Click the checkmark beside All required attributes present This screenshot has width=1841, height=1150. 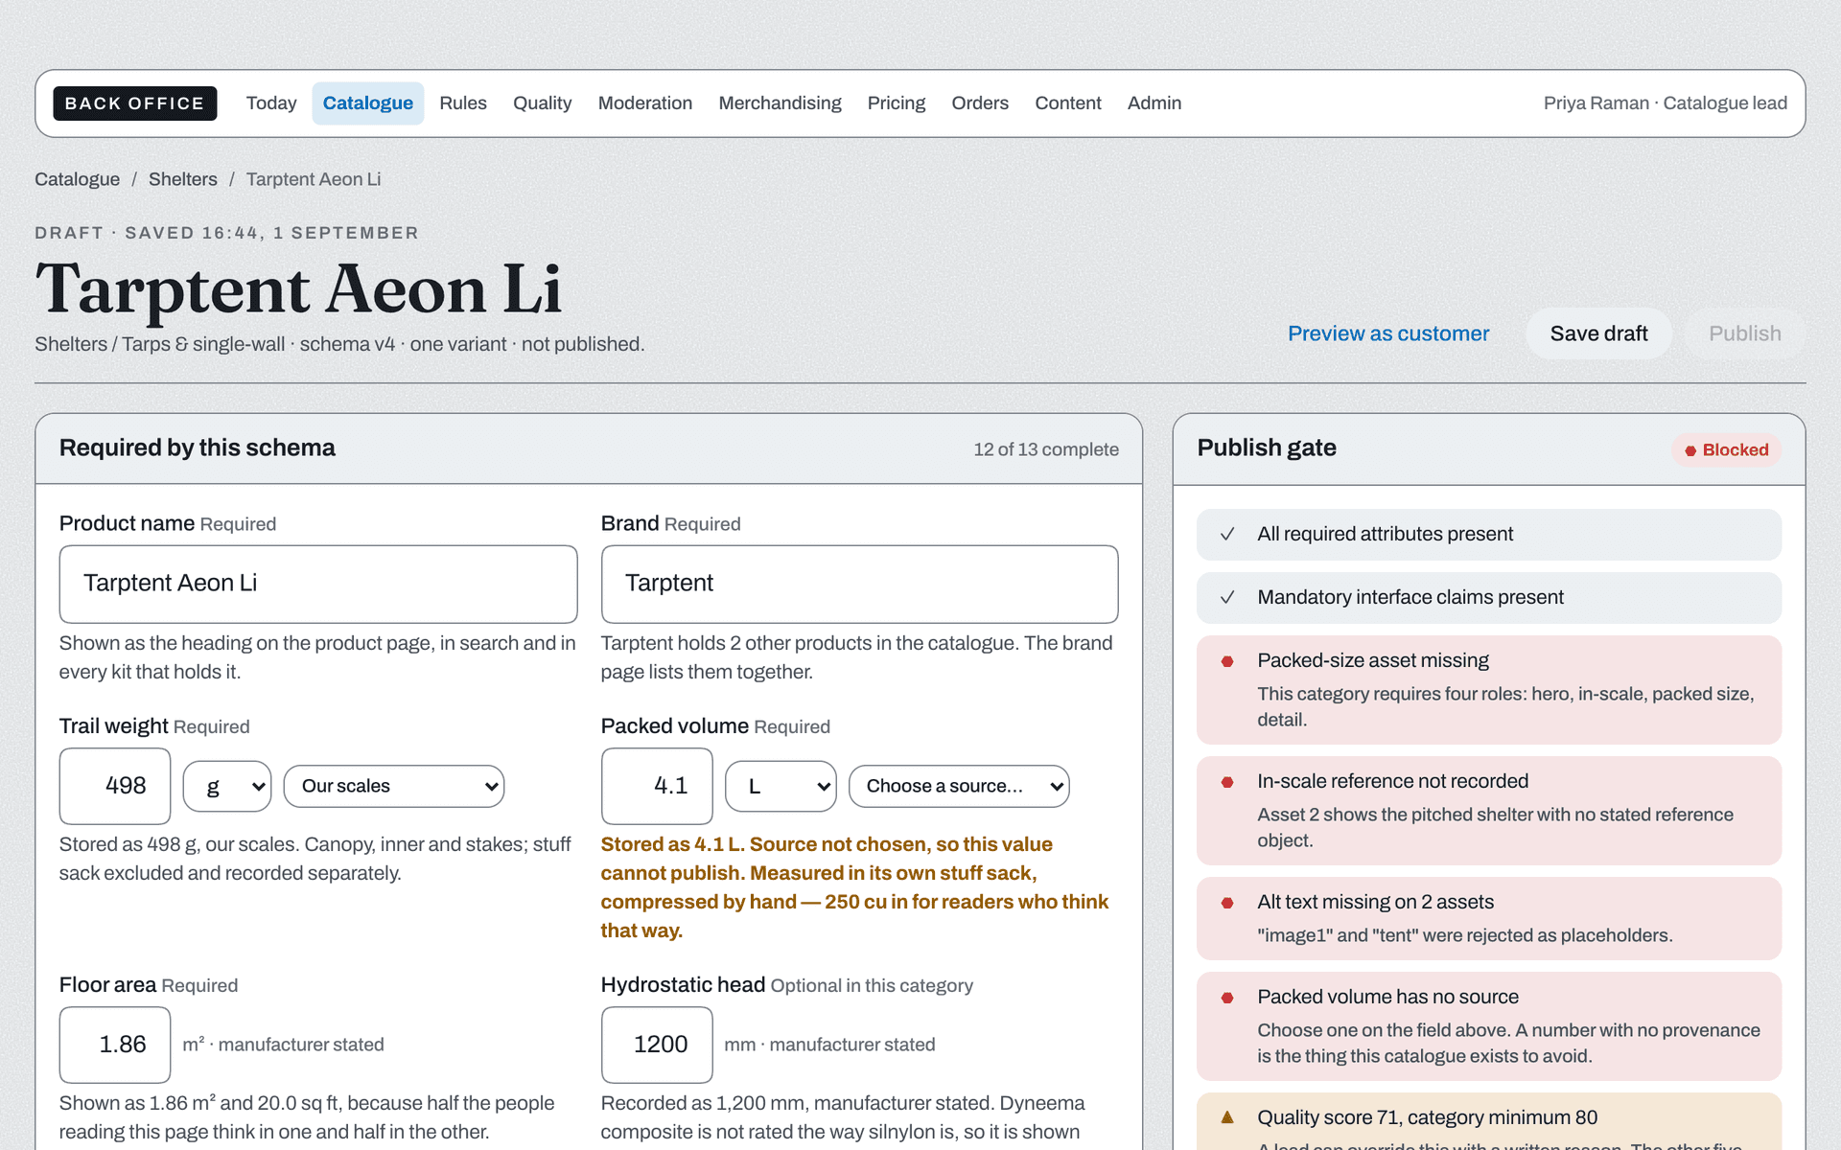[1226, 534]
